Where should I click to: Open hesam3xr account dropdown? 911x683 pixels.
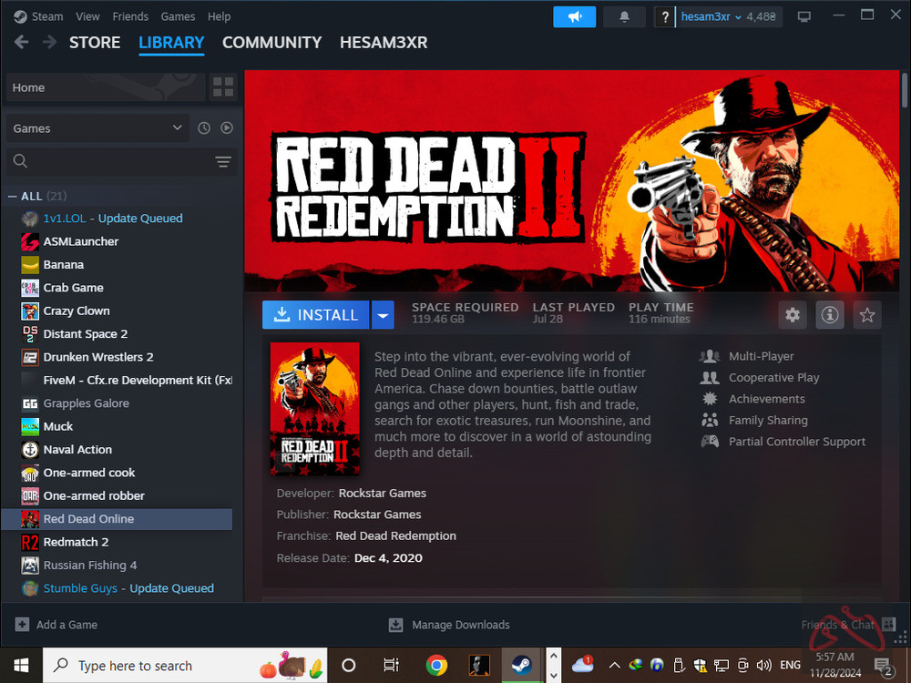(x=727, y=16)
